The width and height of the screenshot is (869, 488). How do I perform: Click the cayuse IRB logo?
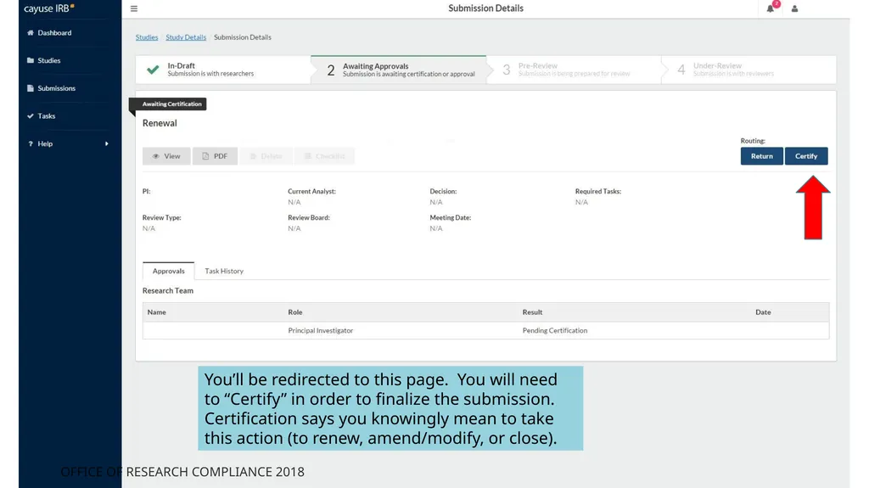tap(48, 8)
